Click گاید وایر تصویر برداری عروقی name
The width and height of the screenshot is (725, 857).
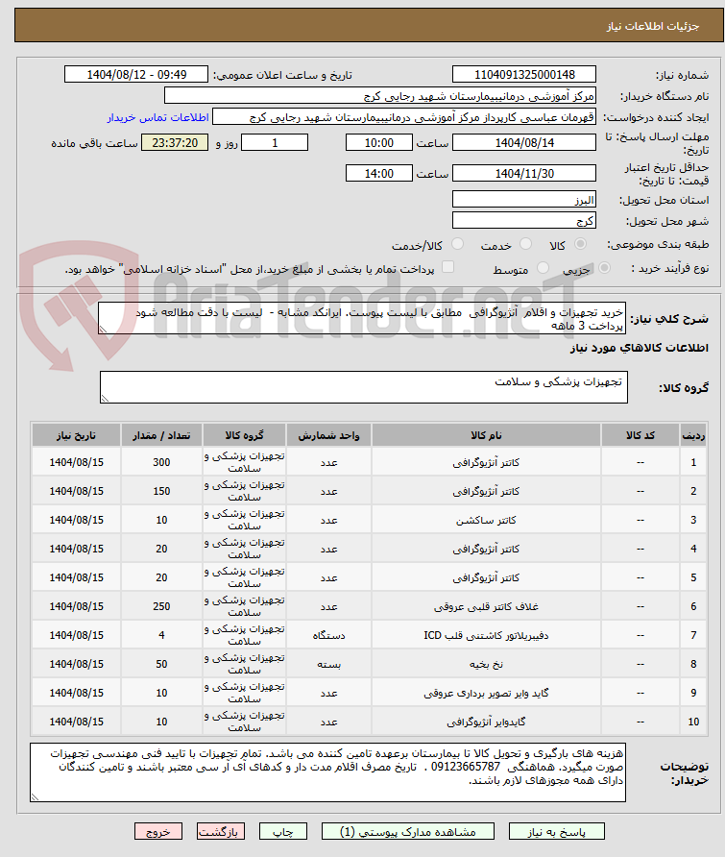click(x=486, y=693)
